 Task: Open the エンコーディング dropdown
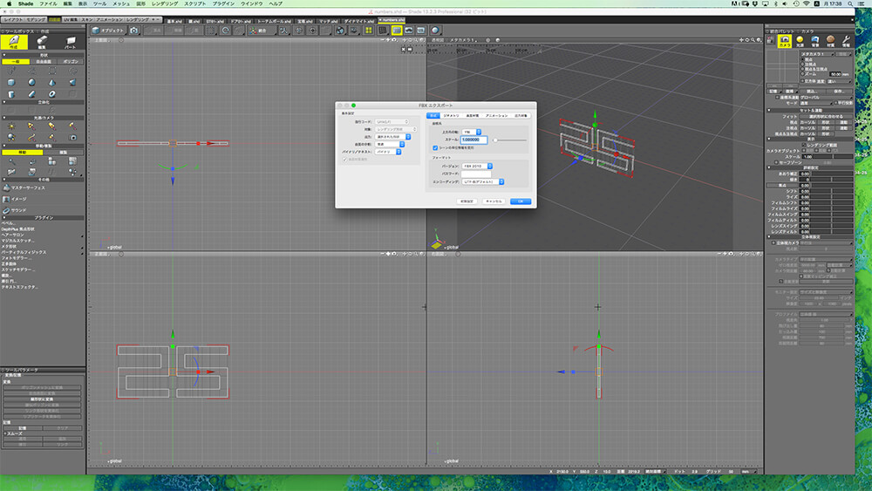[x=484, y=181]
